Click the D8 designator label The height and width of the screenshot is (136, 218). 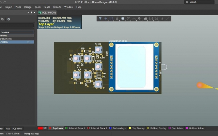coord(83,48)
